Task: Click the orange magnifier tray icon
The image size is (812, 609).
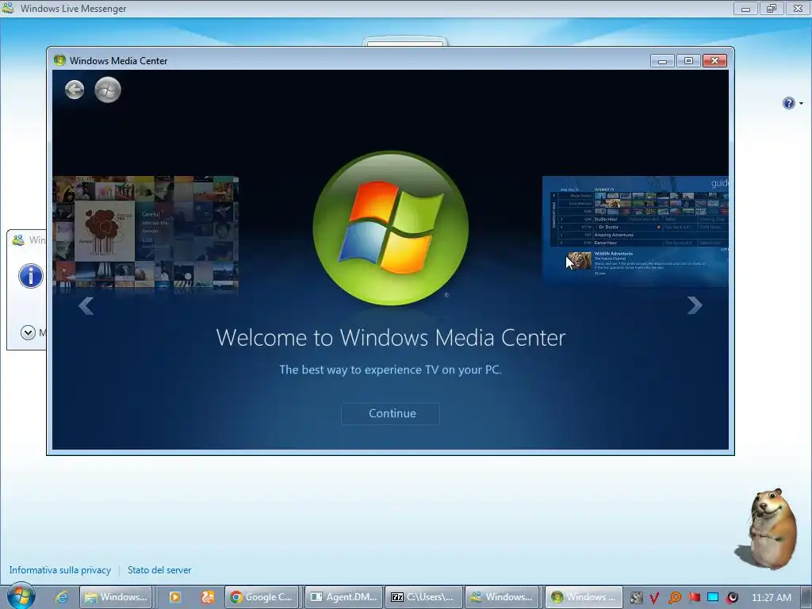Action: pos(674,598)
